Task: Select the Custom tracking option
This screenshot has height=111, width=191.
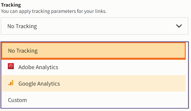Action: tap(94, 100)
